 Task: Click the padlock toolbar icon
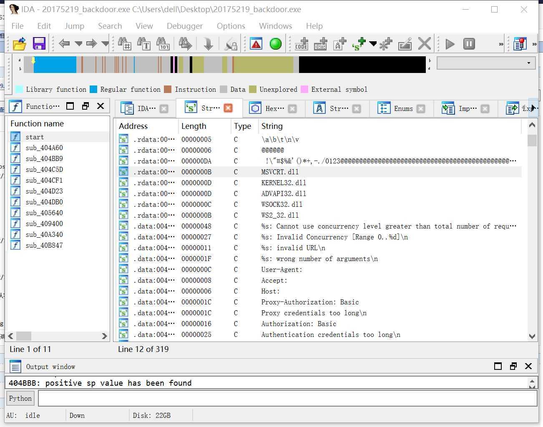click(x=231, y=43)
